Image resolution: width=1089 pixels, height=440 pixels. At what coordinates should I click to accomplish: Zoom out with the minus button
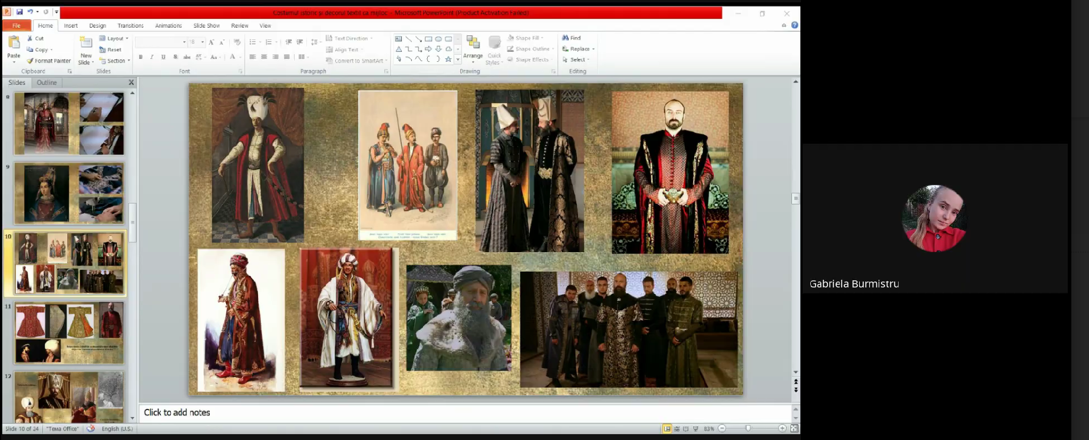(x=722, y=429)
